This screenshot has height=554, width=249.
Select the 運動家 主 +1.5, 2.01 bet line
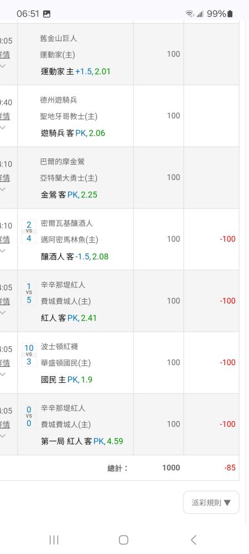(x=75, y=71)
